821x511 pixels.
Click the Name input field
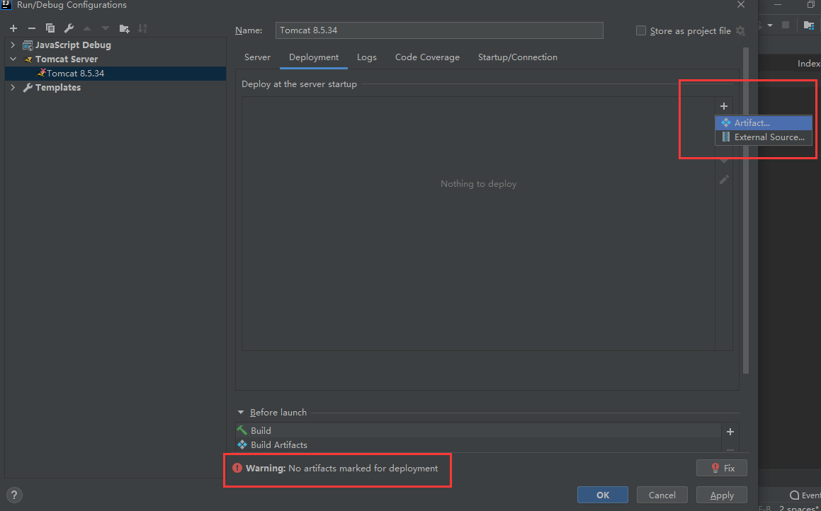[439, 30]
